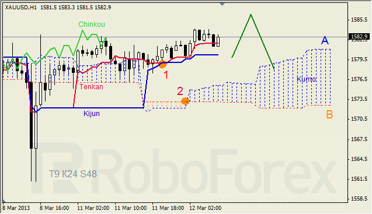
Task: Select the green forecast arrow line peak
Action: pos(251,15)
